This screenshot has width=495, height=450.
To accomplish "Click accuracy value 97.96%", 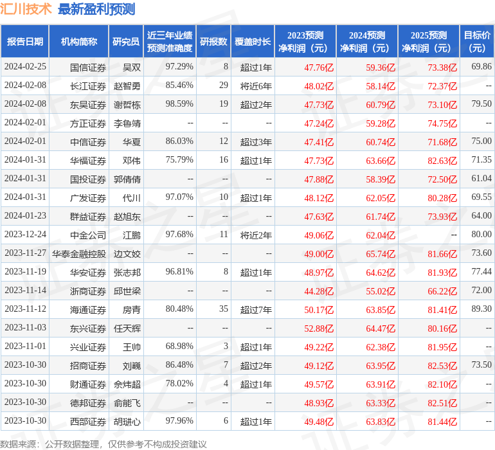I will click(x=179, y=420).
